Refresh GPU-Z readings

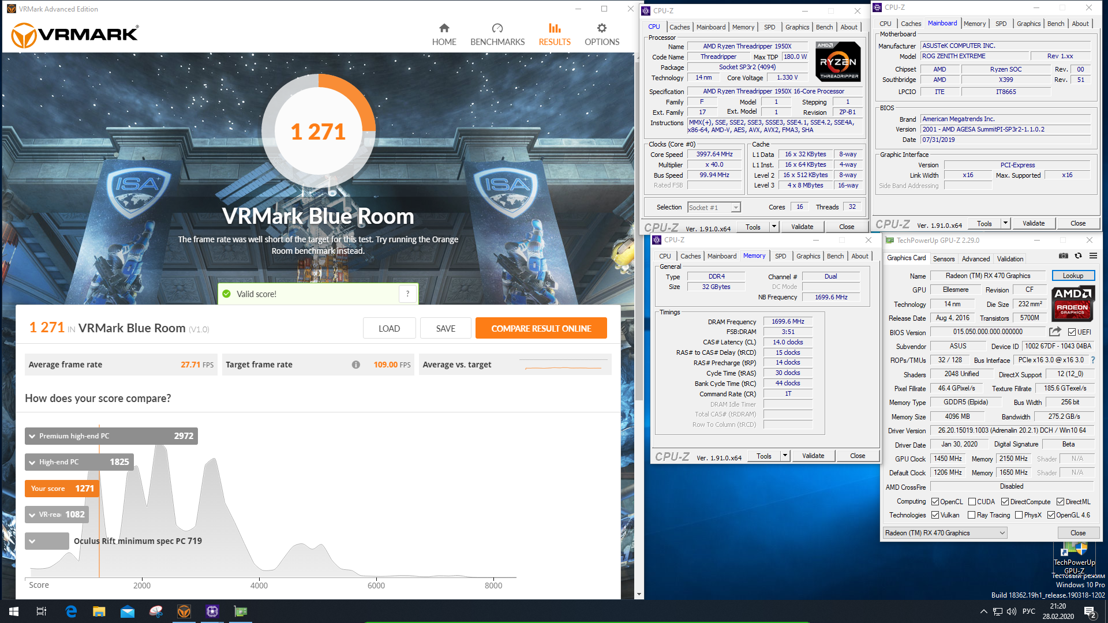click(x=1078, y=256)
